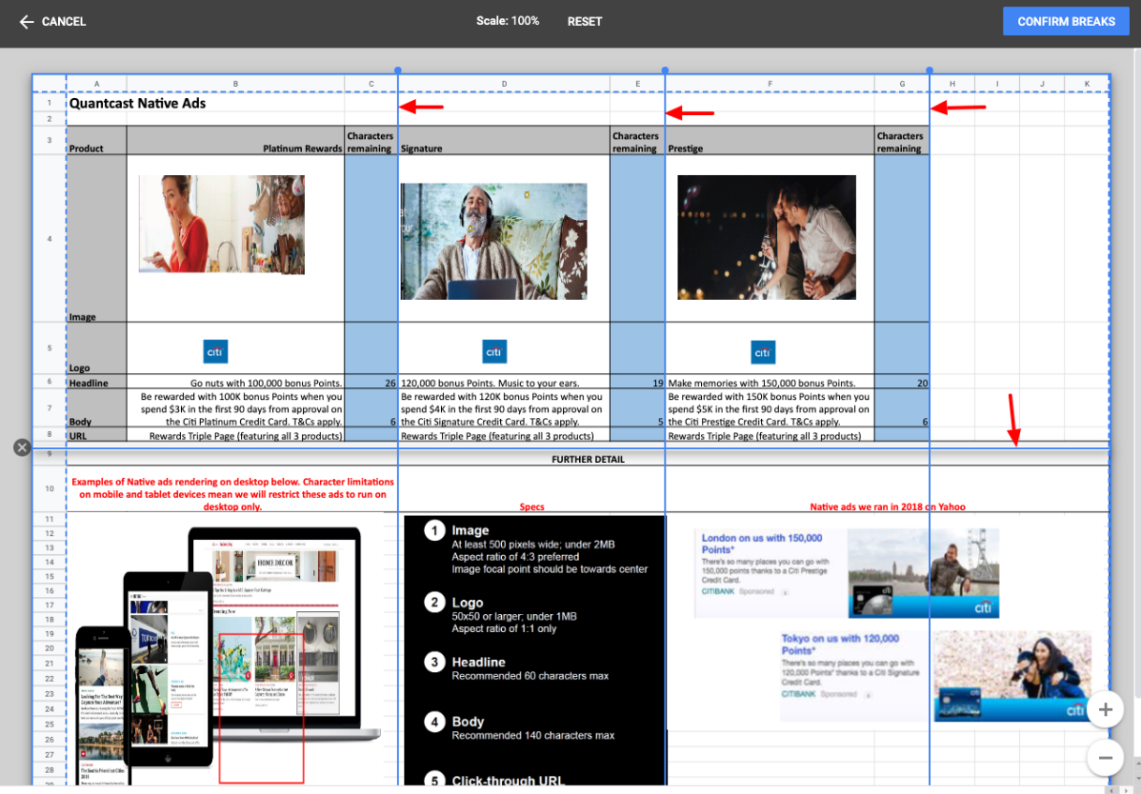Click the 'Prestige' header cell
Image resolution: width=1141 pixels, height=794 pixels.
[770, 140]
